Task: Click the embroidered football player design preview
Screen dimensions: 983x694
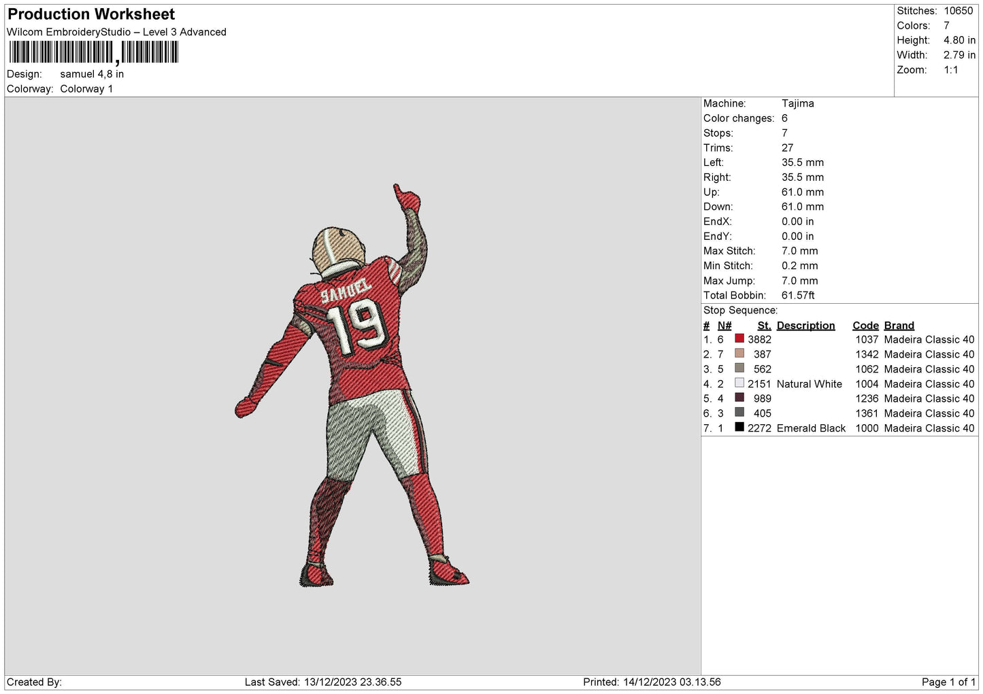Action: point(352,385)
